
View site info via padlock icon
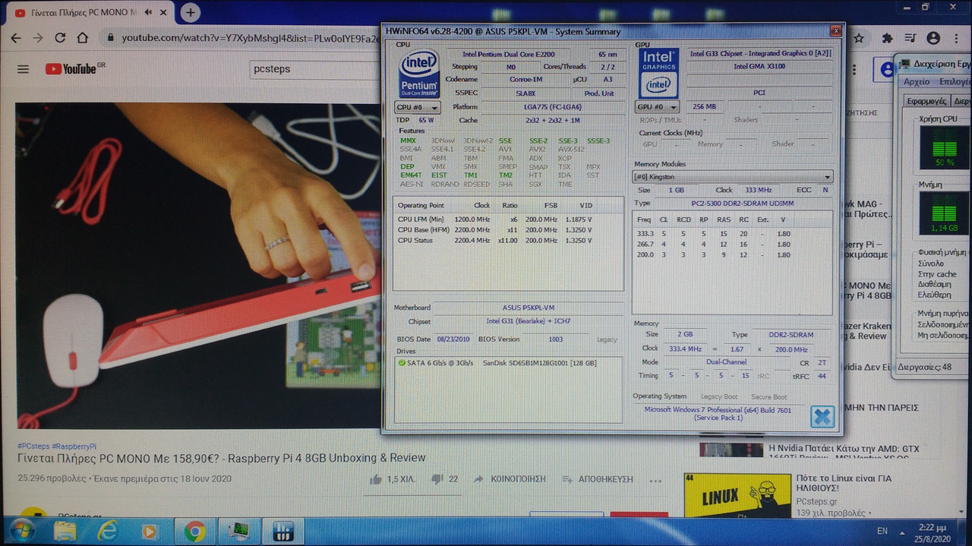111,38
